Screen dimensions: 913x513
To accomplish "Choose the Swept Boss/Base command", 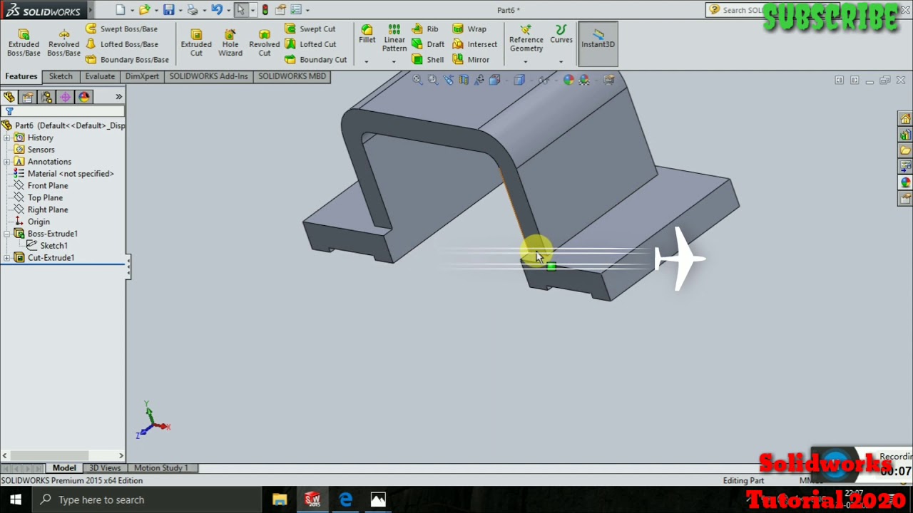I will point(121,28).
